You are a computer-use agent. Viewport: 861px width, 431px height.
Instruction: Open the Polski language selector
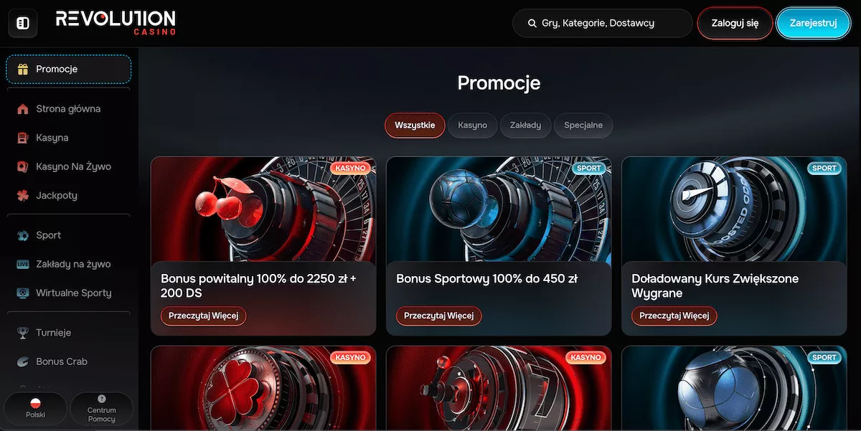35,409
